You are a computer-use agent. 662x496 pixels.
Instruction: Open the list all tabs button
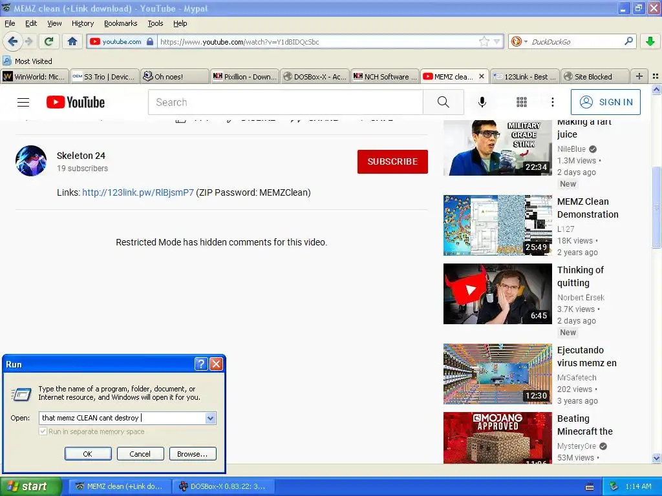(x=656, y=76)
